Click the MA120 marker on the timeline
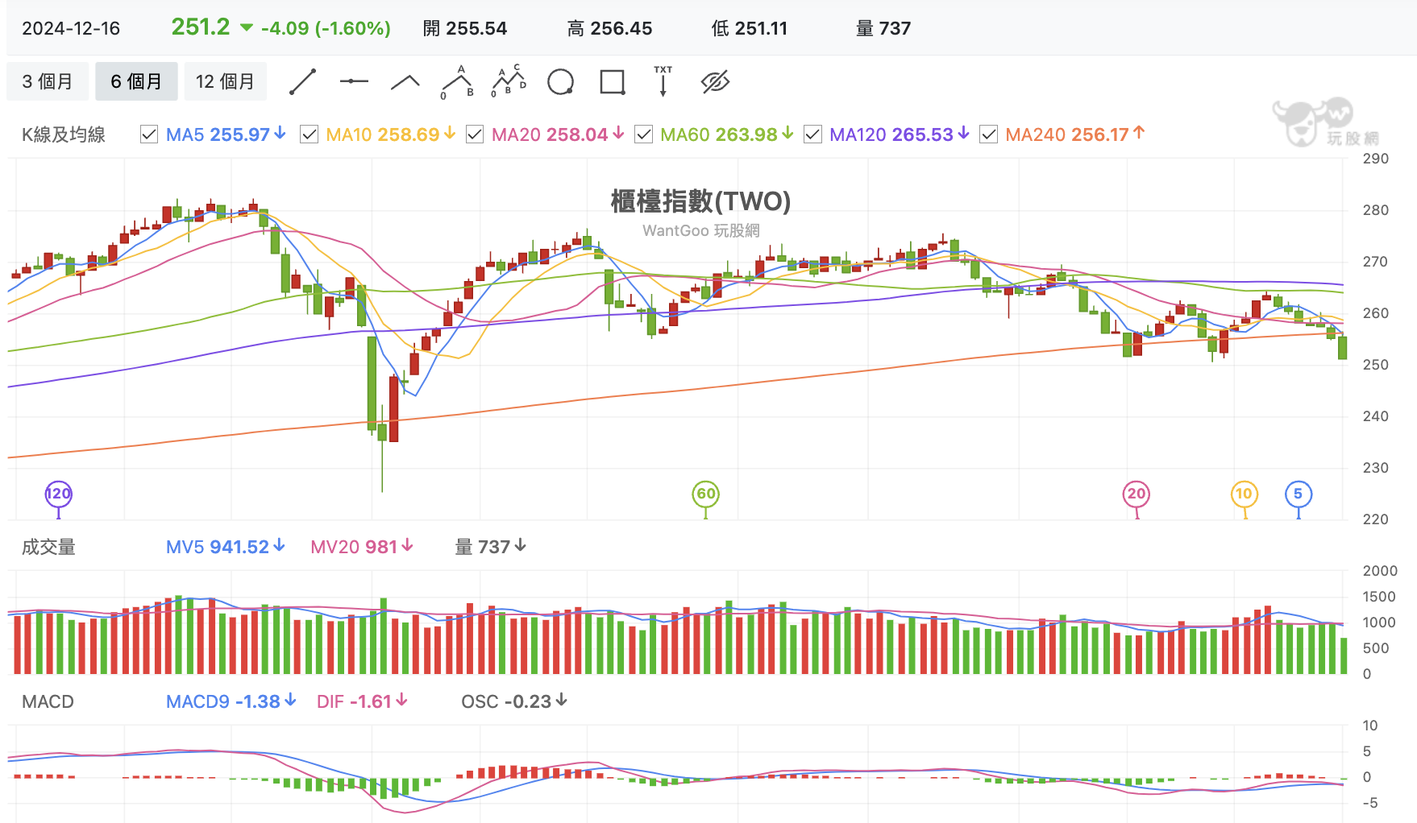Viewport: 1417px width, 823px height. click(58, 494)
